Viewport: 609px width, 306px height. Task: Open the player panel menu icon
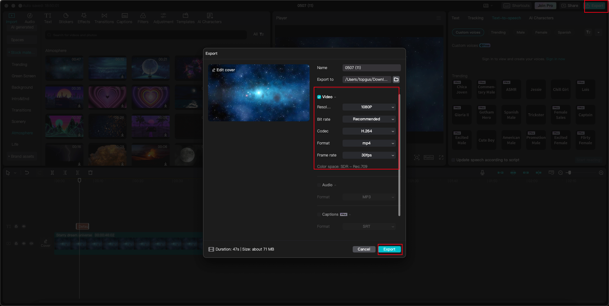pyautogui.click(x=439, y=18)
